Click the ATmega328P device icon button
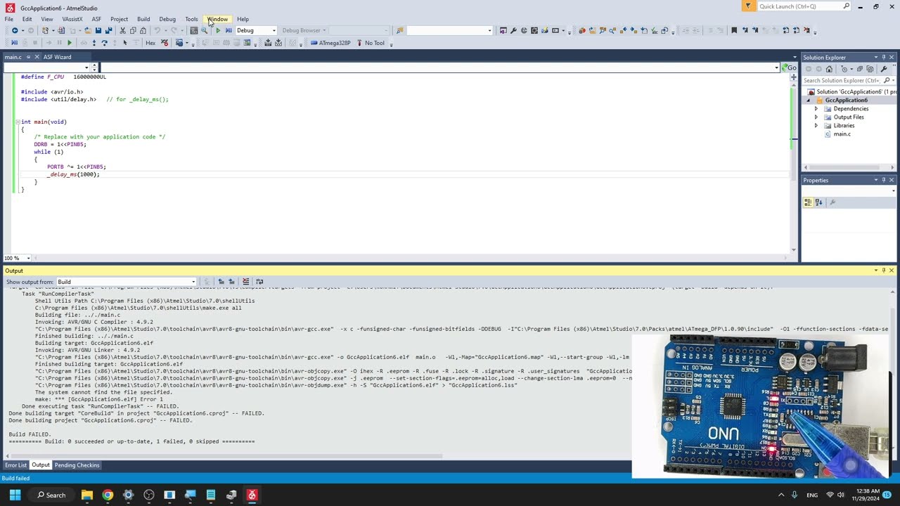Screen dimensions: 900x506 click(x=330, y=43)
